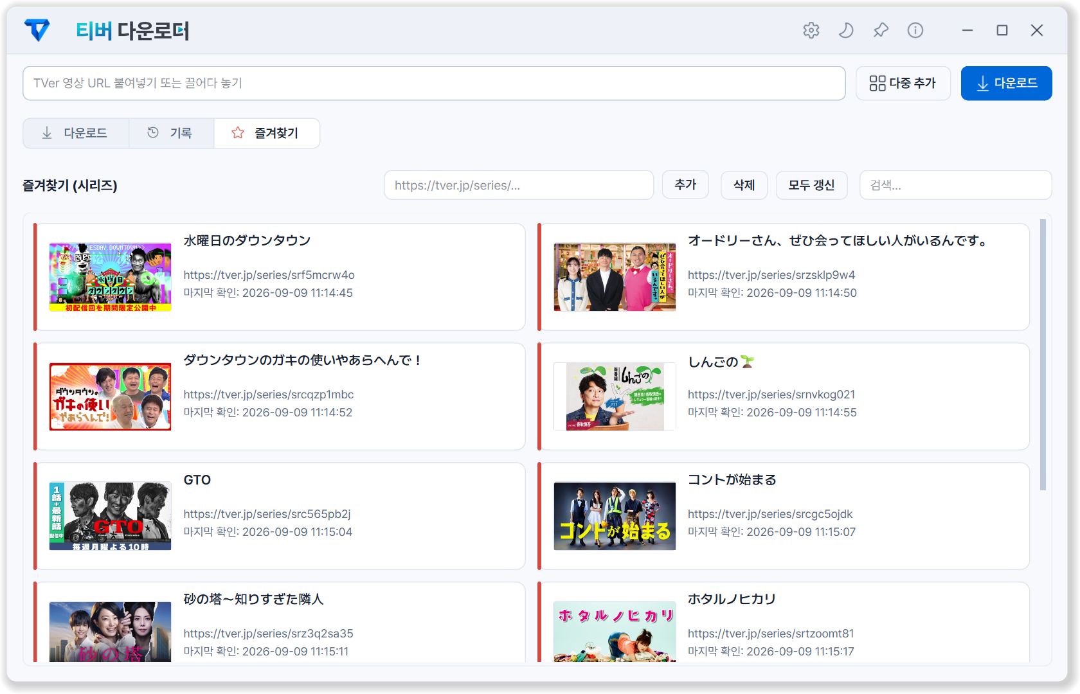Select the 砂の塔～知りすぎた隣人 title
The width and height of the screenshot is (1080, 694).
pyautogui.click(x=253, y=599)
